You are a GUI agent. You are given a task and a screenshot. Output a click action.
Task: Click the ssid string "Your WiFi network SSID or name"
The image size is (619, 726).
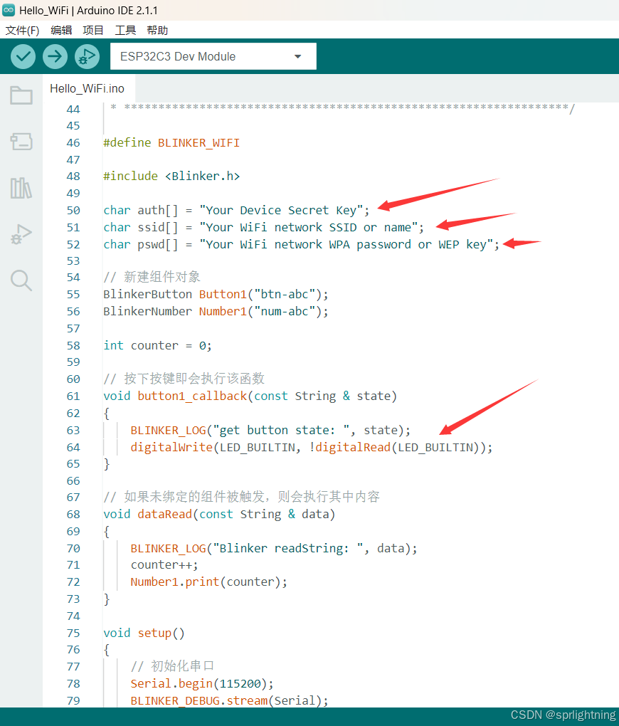[308, 227]
